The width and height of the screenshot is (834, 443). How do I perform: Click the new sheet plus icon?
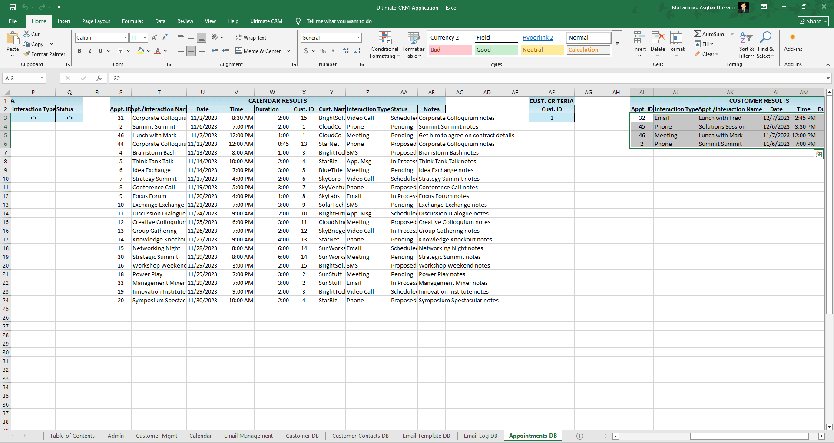[579, 436]
